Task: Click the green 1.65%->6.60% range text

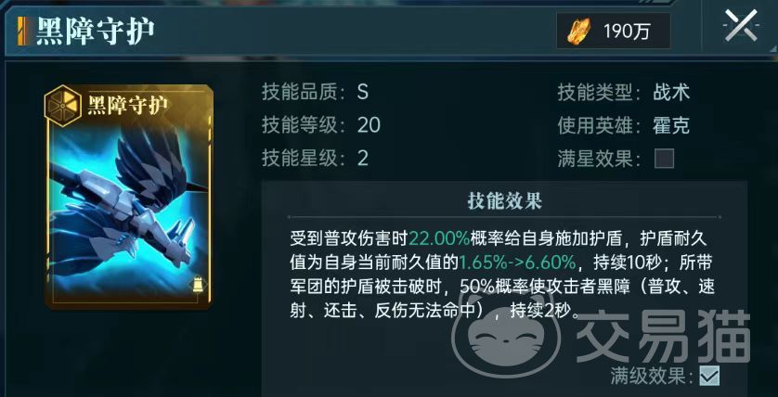Action: [516, 262]
